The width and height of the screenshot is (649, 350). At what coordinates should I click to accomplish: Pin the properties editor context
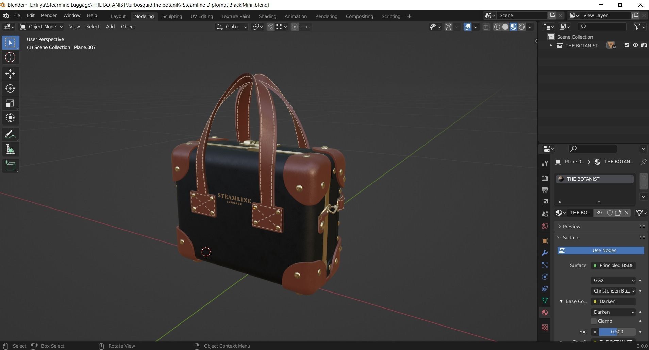pyautogui.click(x=643, y=162)
